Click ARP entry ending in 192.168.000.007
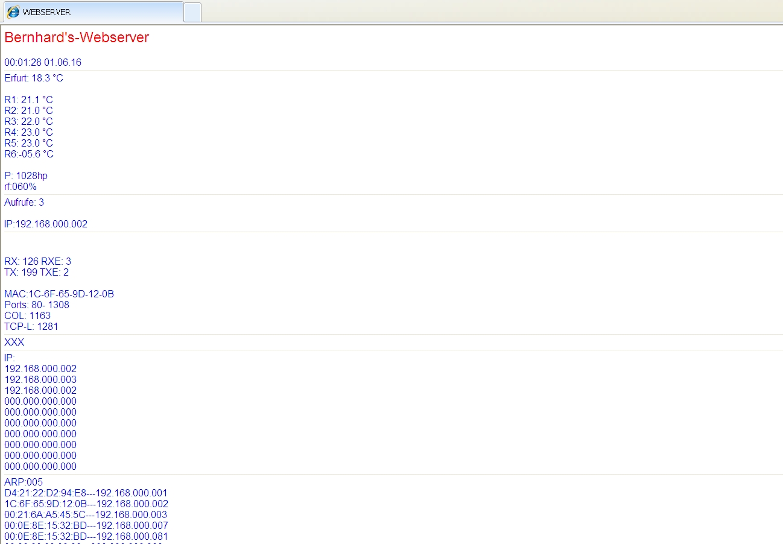This screenshot has width=783, height=544. (x=86, y=525)
